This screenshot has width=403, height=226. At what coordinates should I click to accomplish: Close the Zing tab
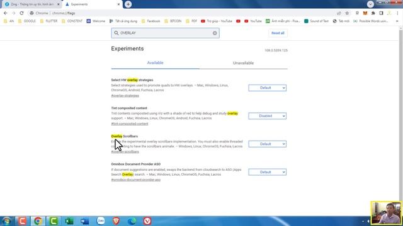pyautogui.click(x=59, y=4)
